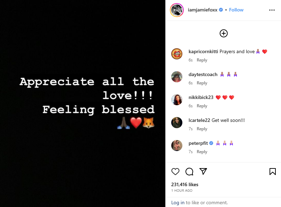The image size is (281, 207).
Task: View daytestcoach's profile avatar
Action: coord(177,77)
